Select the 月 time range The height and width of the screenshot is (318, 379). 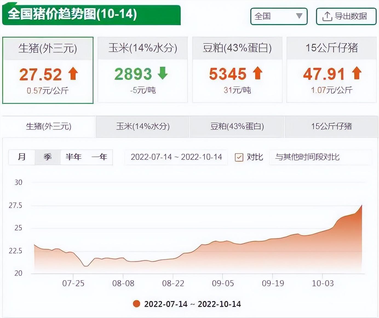(x=22, y=157)
